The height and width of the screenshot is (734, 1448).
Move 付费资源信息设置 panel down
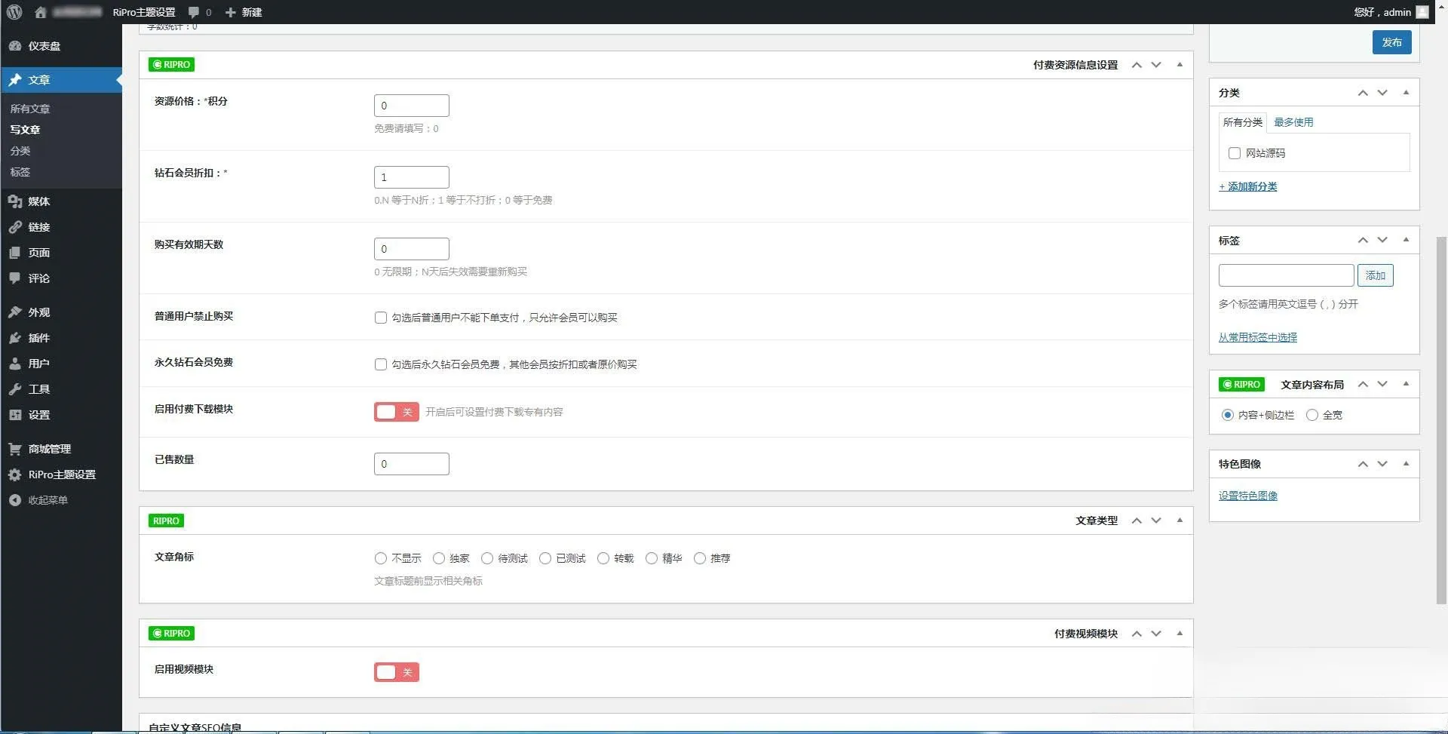click(1156, 65)
